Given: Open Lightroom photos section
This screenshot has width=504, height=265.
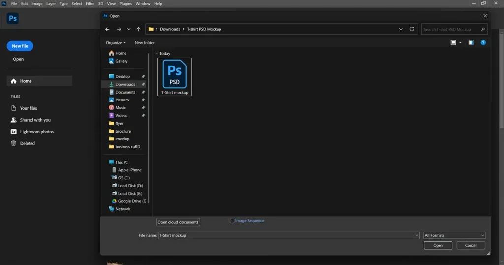Looking at the screenshot, I should (32, 132).
